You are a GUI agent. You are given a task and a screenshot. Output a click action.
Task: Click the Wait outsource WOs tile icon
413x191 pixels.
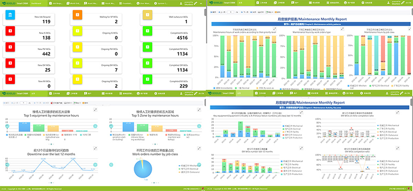pos(148,15)
